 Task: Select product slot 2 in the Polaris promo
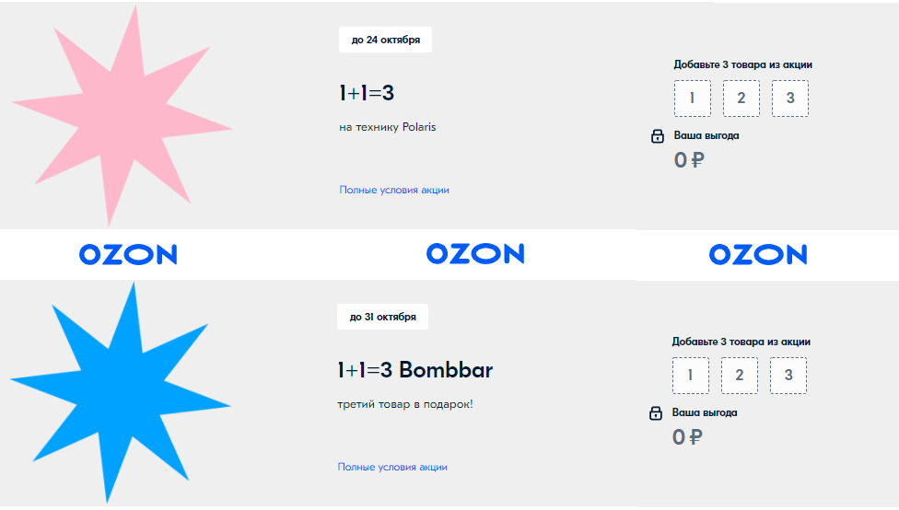tap(741, 99)
